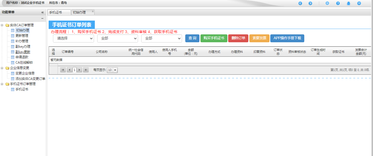Open settings via the gear icon
This screenshot has height=156, width=373.
pos(327,3)
